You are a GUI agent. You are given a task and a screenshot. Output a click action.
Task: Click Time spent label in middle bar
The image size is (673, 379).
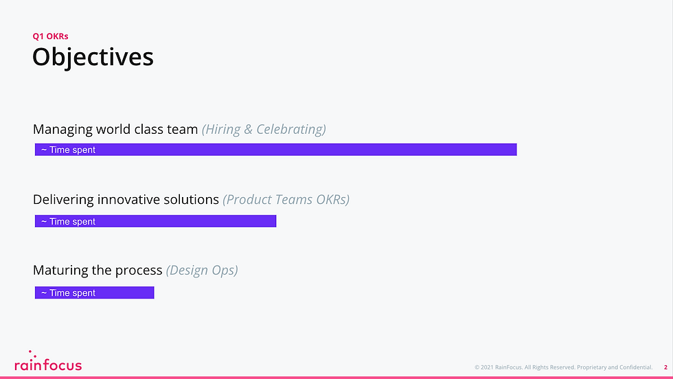68,222
